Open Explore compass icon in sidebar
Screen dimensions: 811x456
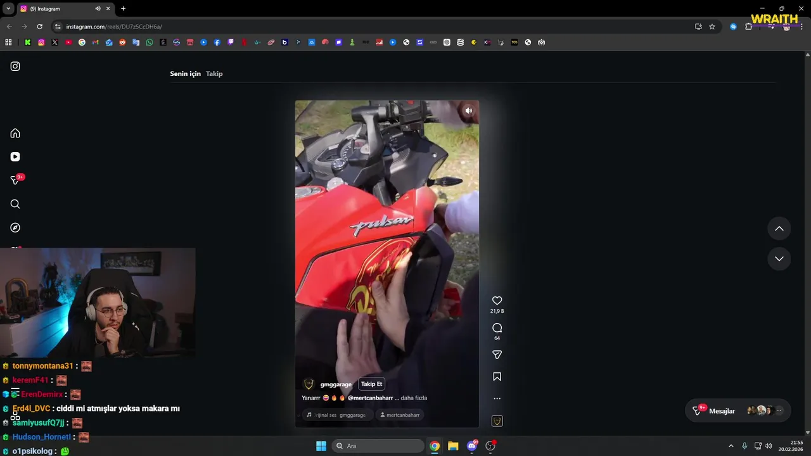[x=15, y=227]
